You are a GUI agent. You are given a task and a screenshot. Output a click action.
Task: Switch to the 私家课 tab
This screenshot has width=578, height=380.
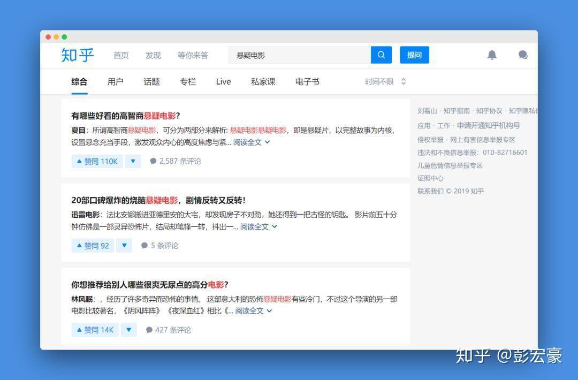(x=263, y=81)
